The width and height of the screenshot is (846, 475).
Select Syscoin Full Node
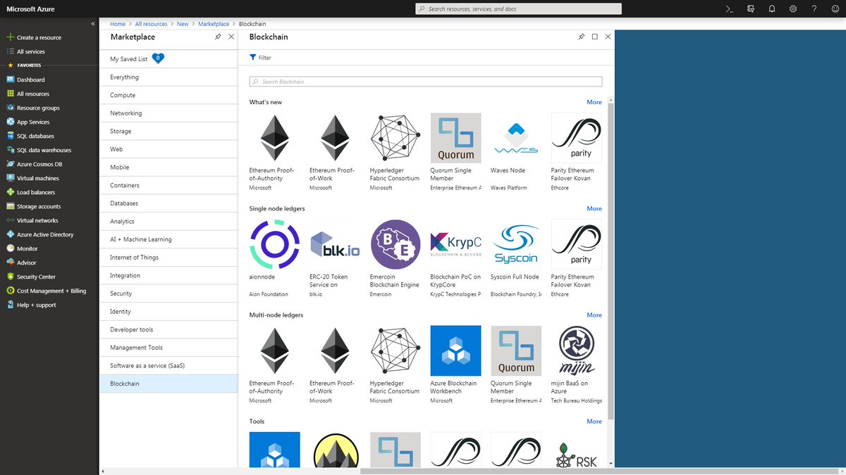tap(516, 258)
